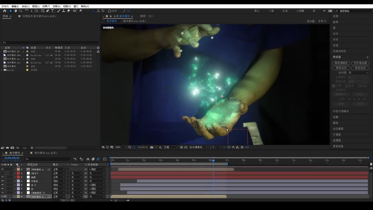Show the 粒子 layer via its eye column
The height and width of the screenshot is (210, 373).
(2, 173)
